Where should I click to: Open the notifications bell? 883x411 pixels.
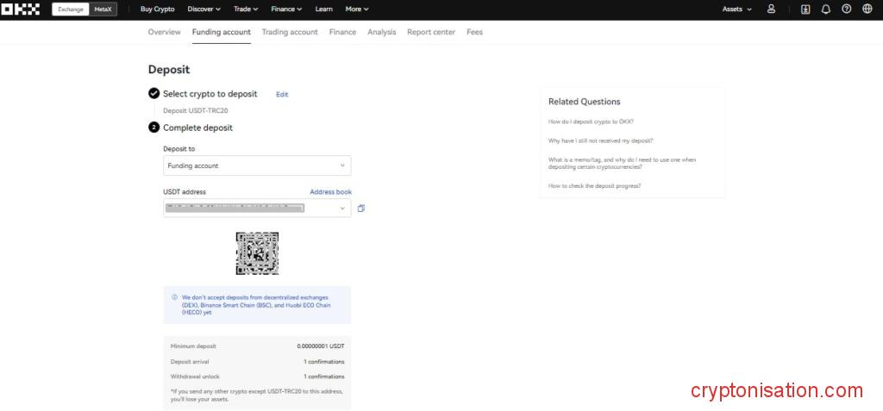pyautogui.click(x=826, y=9)
